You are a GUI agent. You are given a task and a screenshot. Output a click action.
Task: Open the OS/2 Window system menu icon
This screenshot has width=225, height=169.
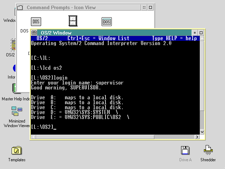[x=34, y=33]
